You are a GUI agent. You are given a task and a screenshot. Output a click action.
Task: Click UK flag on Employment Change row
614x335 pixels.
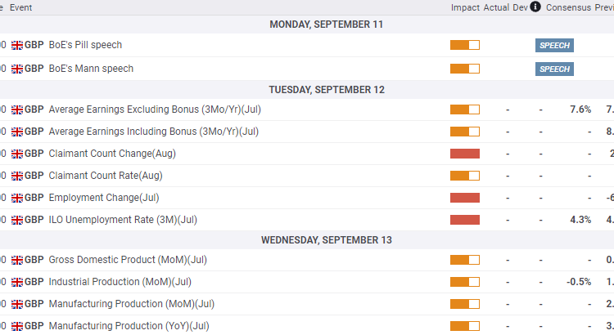click(x=17, y=198)
